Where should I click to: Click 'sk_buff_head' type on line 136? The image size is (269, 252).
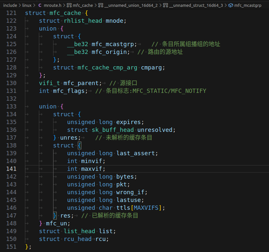click(x=113, y=130)
